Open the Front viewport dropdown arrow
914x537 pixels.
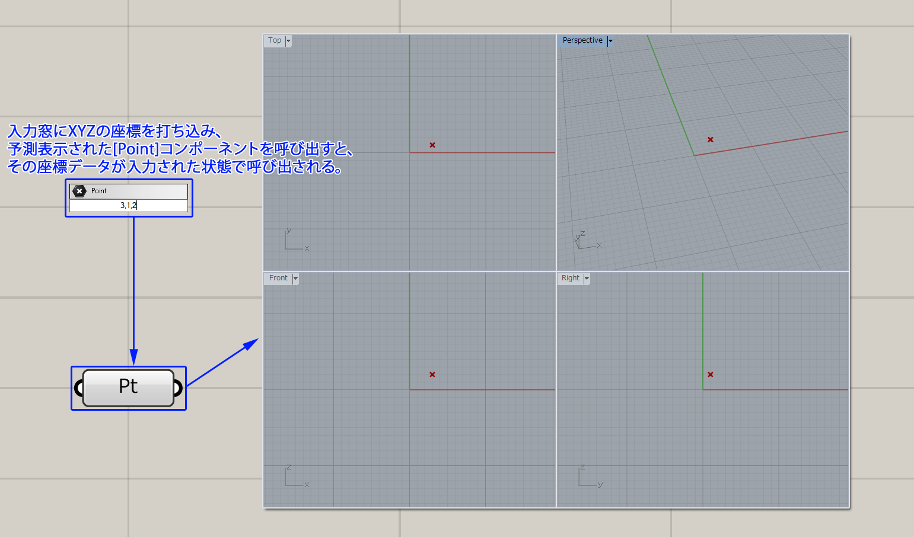pyautogui.click(x=295, y=279)
